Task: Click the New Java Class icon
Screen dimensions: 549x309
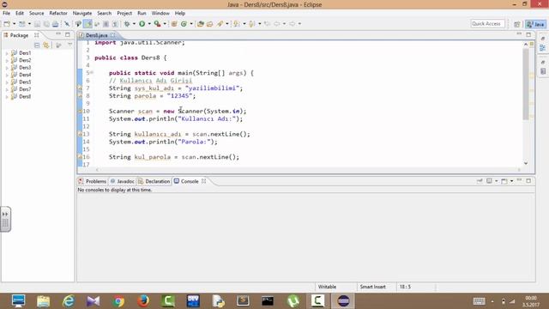Action: 184,24
